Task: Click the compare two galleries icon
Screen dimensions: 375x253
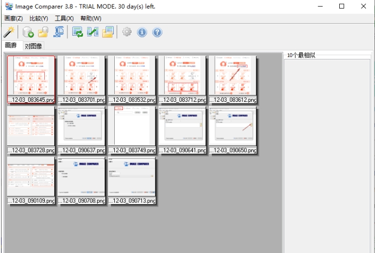Action: coord(93,32)
